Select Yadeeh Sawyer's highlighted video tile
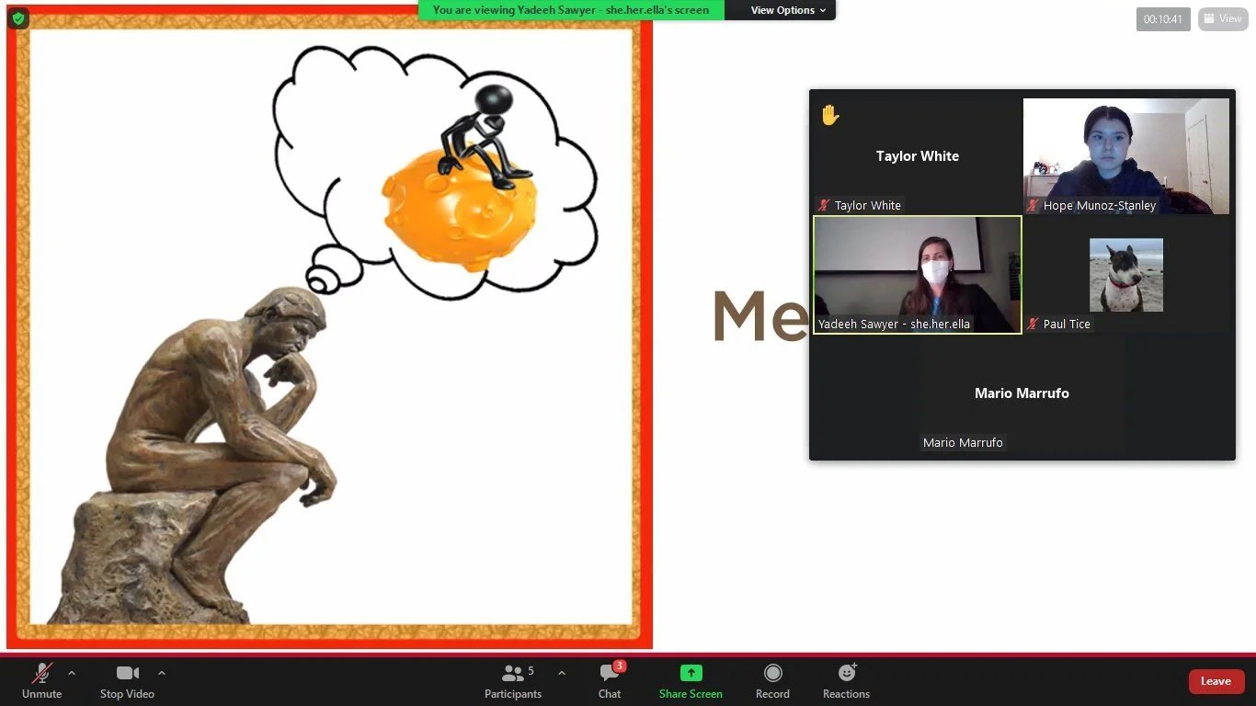1256x706 pixels. (918, 275)
